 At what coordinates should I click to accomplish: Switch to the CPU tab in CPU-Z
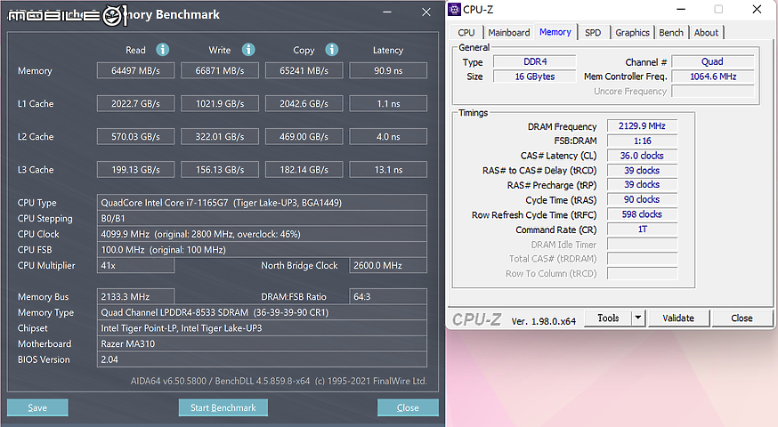[466, 32]
